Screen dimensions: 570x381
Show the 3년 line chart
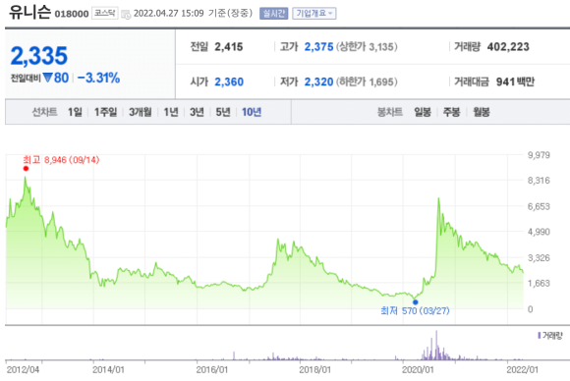(197, 112)
